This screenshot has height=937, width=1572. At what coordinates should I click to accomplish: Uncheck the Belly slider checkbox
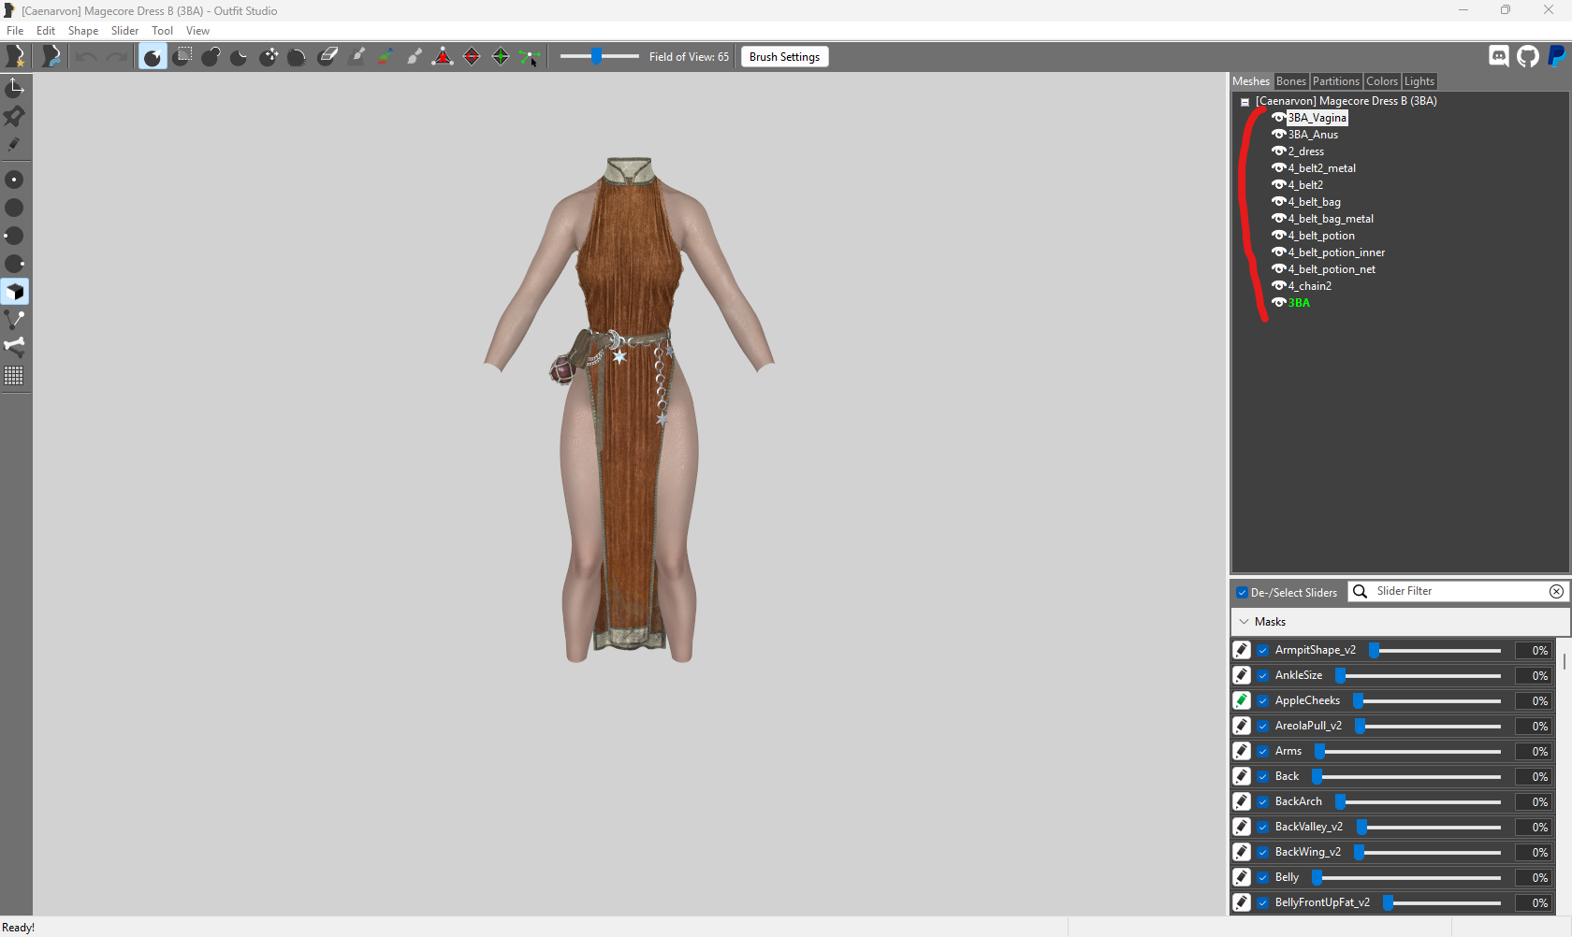[x=1263, y=878]
